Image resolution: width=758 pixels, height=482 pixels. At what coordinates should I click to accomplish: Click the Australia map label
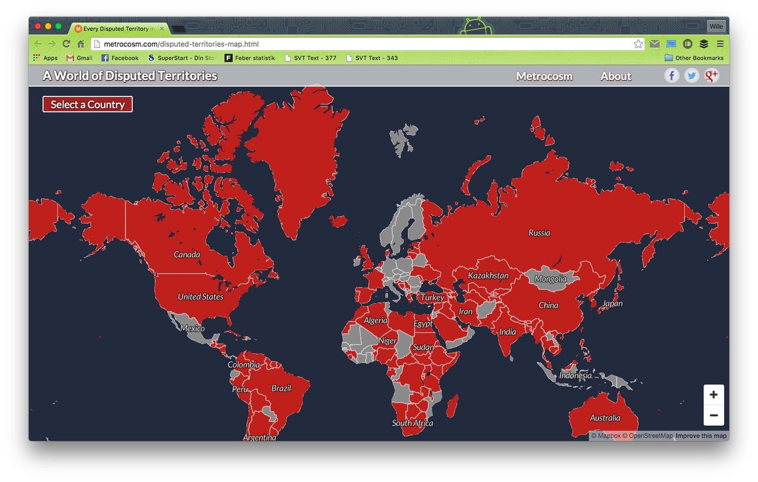(605, 418)
